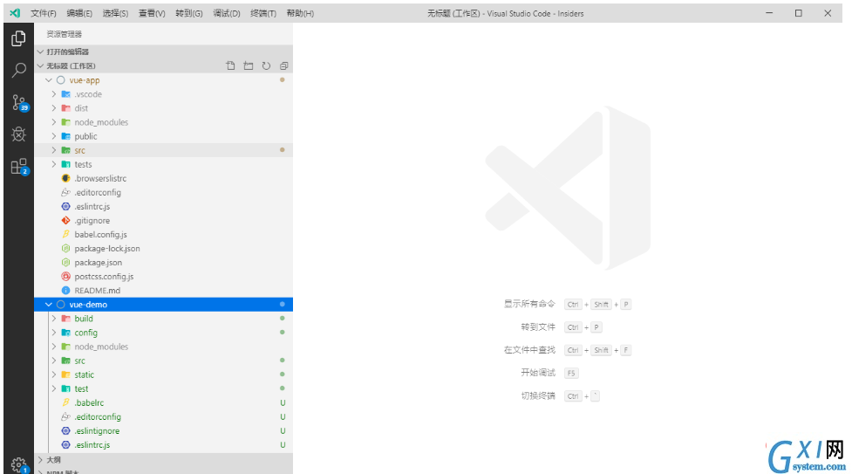Expand the test folder in vue-demo
The height and width of the screenshot is (474, 852).
tap(54, 388)
